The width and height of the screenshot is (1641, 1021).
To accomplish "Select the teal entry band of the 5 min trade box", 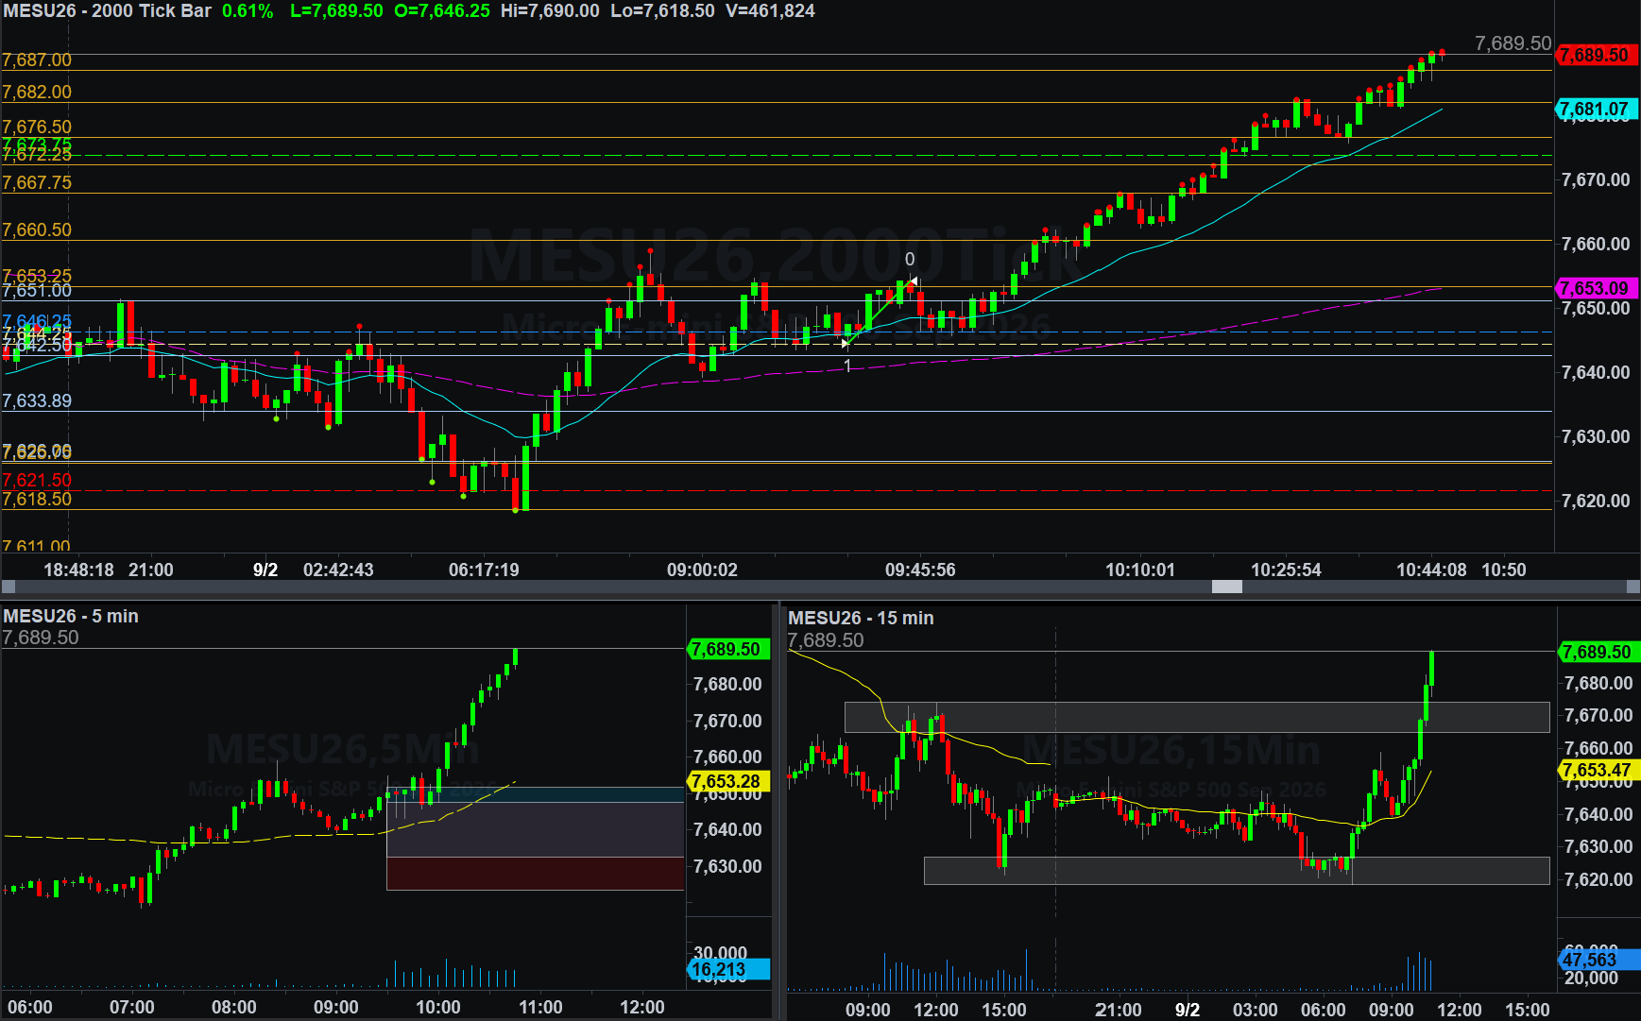I will click(x=535, y=795).
